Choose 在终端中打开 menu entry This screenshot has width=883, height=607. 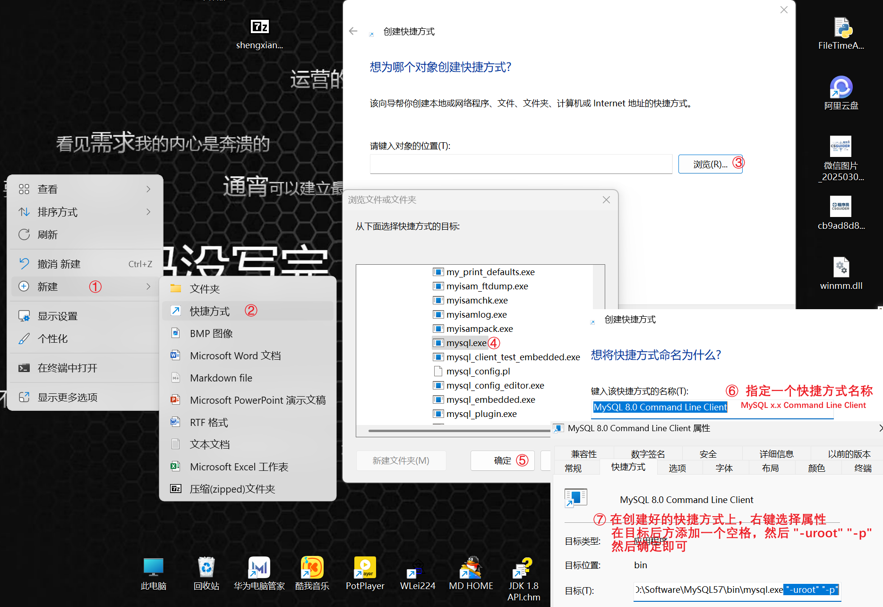click(x=86, y=368)
